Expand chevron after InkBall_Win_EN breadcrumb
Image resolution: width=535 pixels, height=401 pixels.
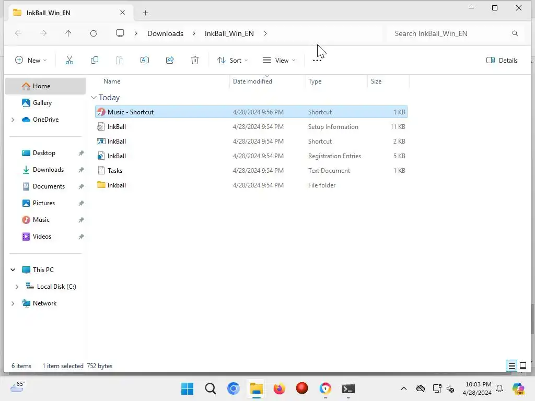point(265,33)
